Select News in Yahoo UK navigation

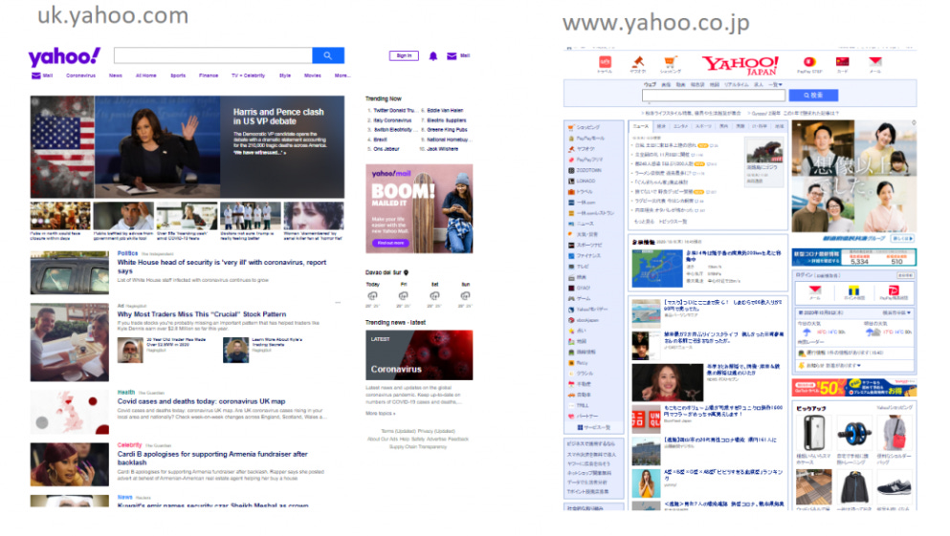[x=116, y=75]
